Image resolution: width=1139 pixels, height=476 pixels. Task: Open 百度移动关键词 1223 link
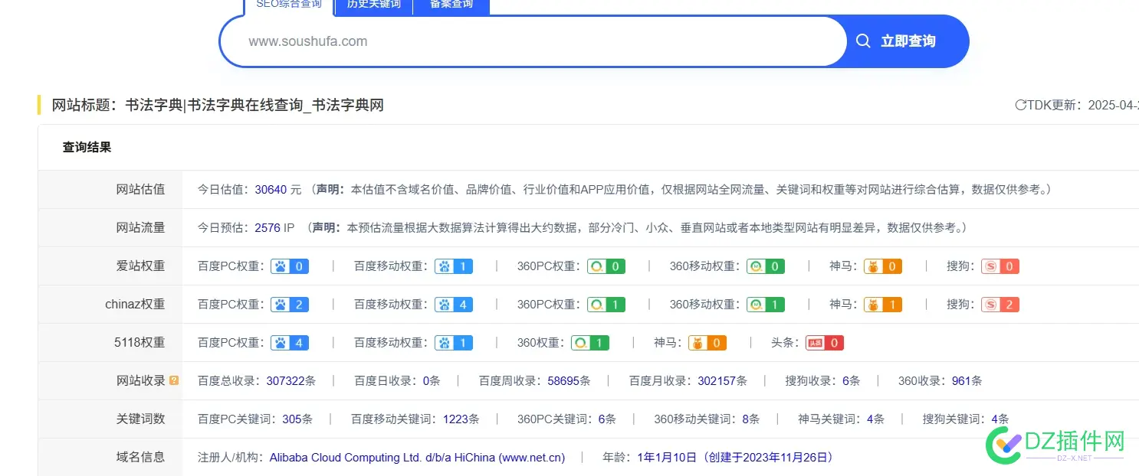click(456, 419)
